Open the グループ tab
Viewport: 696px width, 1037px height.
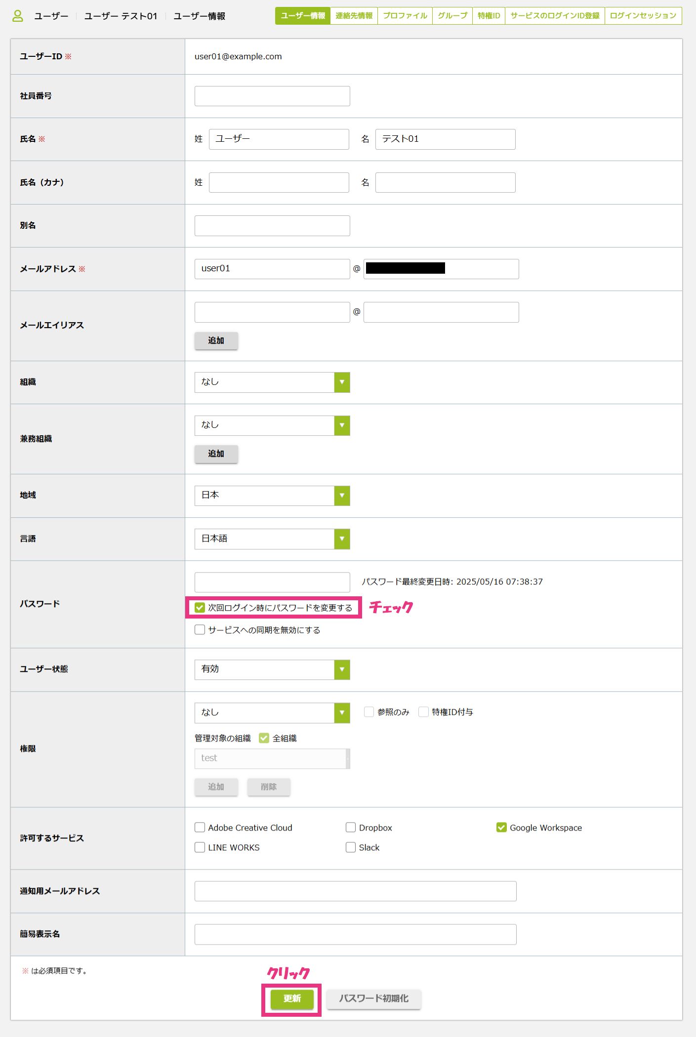pyautogui.click(x=452, y=16)
